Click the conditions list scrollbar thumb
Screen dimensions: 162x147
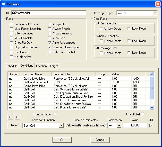(152, 88)
